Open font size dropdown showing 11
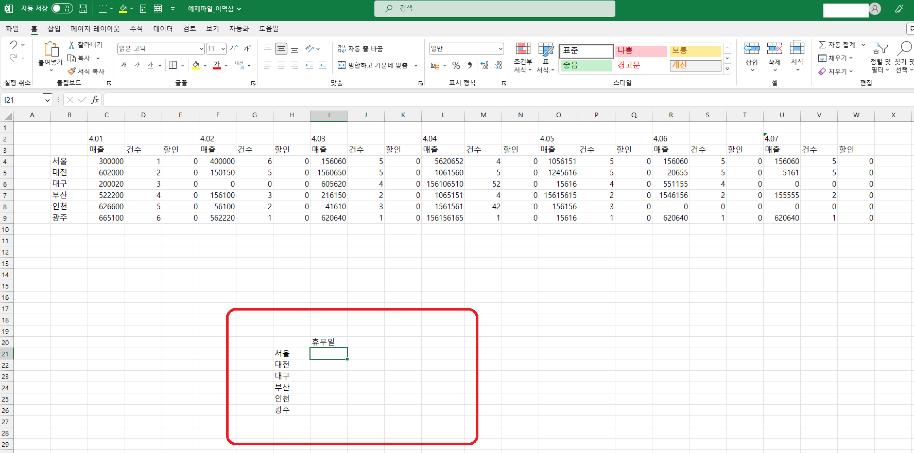Image resolution: width=914 pixels, height=453 pixels. pos(223,48)
